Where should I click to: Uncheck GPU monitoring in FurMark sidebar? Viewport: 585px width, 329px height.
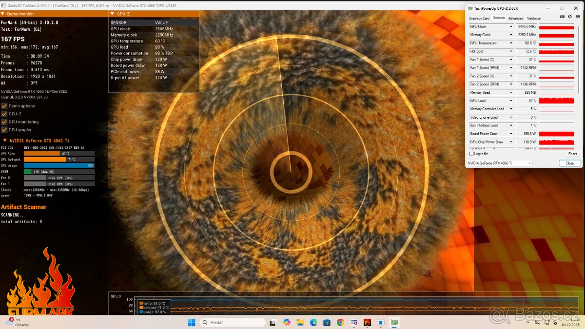pyautogui.click(x=4, y=122)
